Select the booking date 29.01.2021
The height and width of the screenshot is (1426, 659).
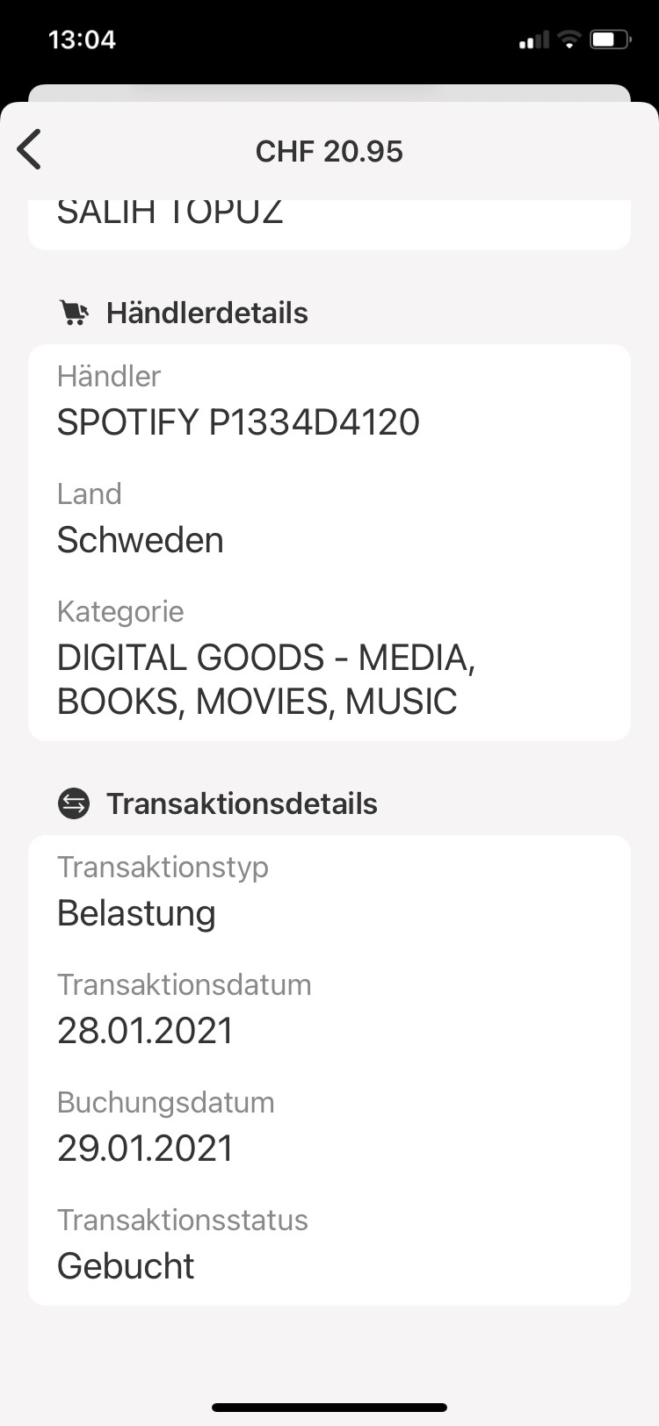coord(145,1149)
